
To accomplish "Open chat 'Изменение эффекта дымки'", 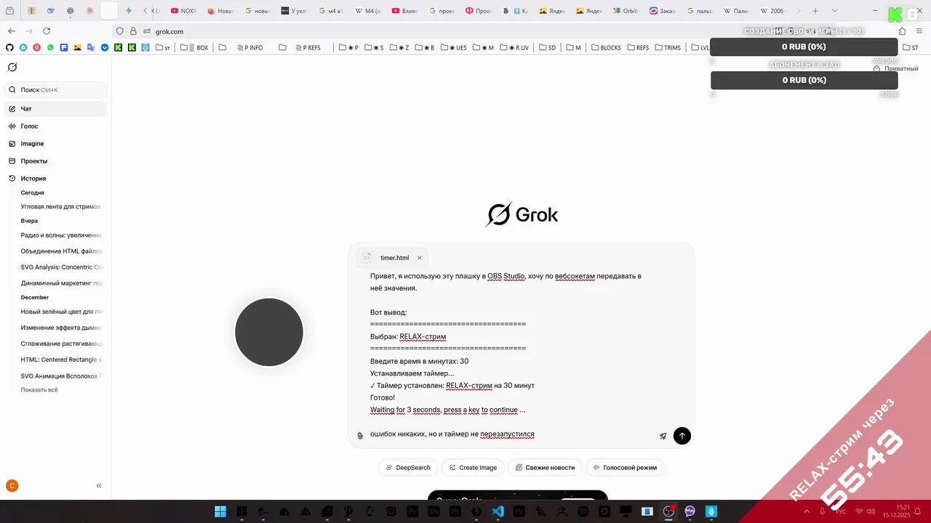I will point(60,328).
